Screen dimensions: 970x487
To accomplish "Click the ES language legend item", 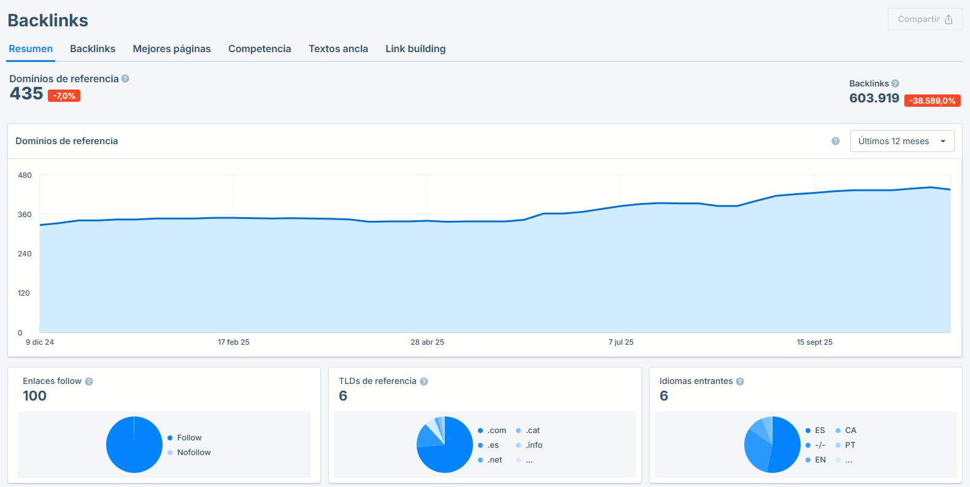I will (x=815, y=431).
